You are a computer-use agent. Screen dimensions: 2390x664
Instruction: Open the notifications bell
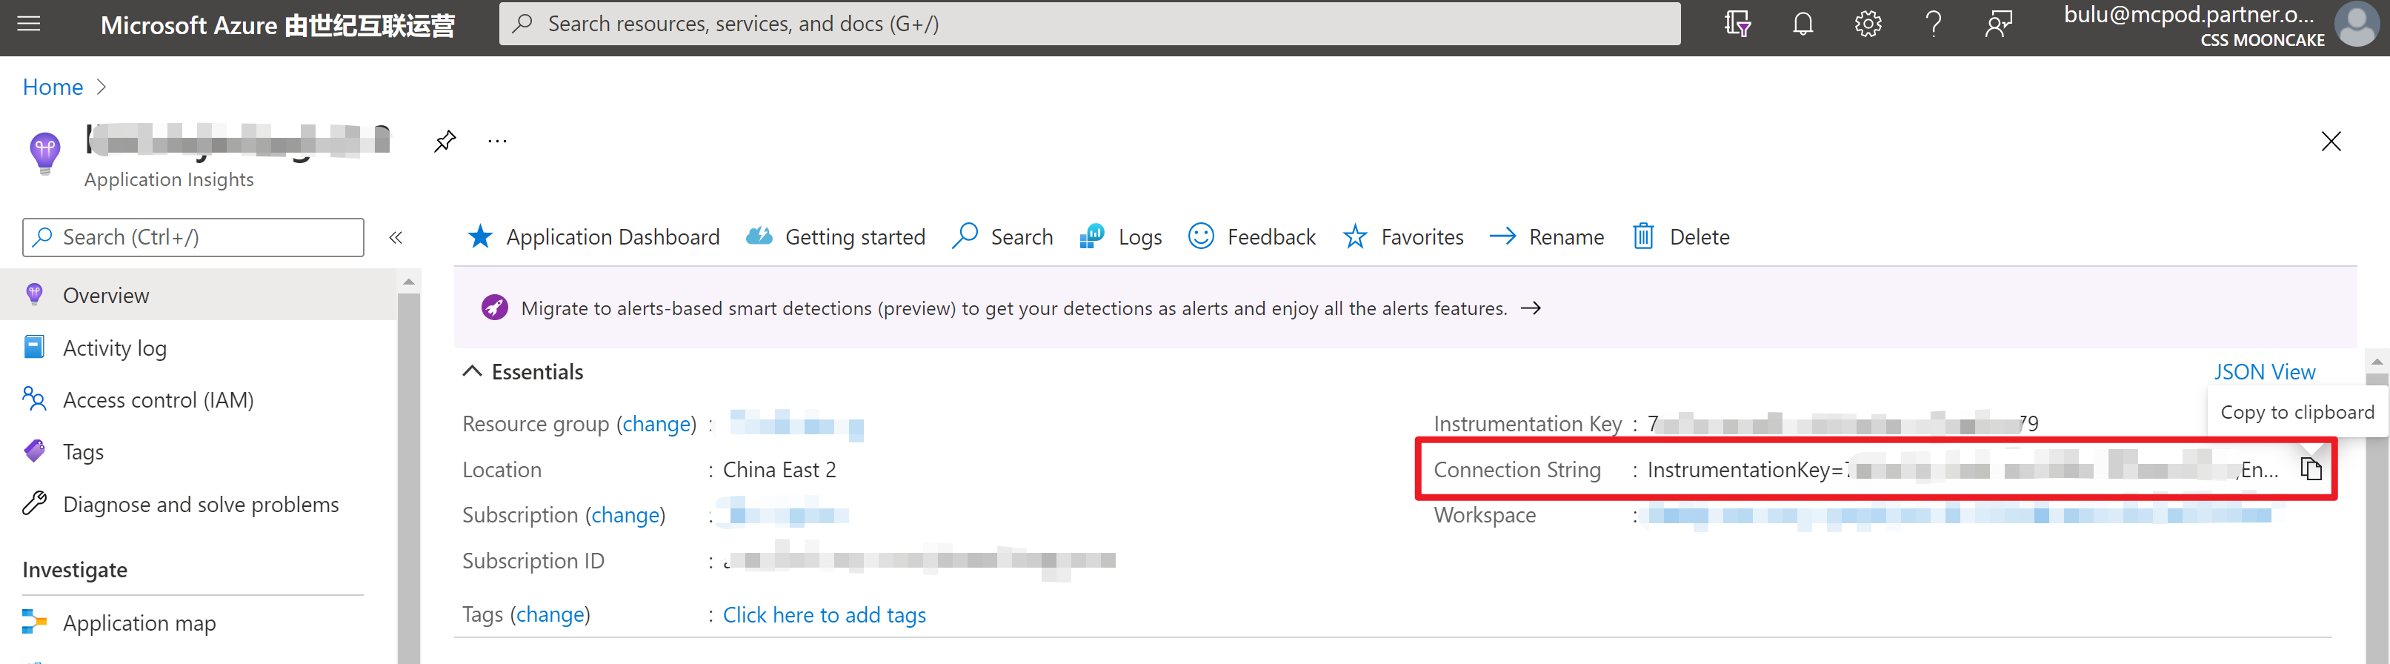[1802, 24]
